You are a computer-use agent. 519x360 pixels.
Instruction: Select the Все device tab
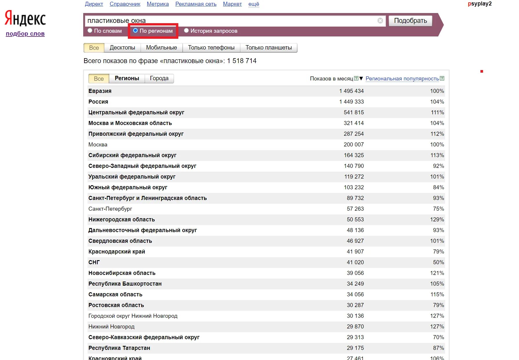tap(94, 48)
